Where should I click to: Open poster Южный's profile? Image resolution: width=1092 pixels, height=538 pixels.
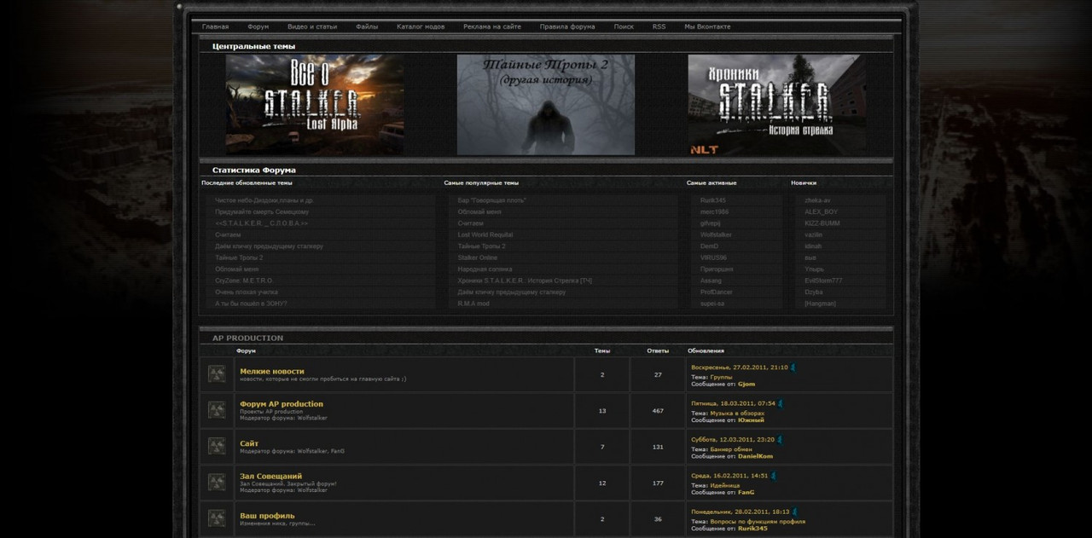click(x=751, y=419)
